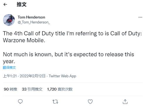Open Tom Henderson display name link
The image size is (146, 106).
point(31,17)
